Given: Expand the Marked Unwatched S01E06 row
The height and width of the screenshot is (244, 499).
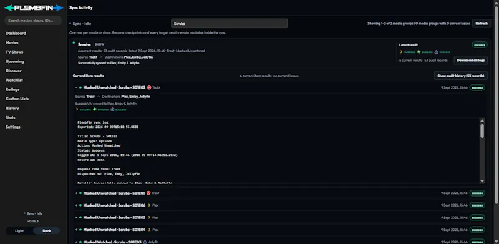Looking at the screenshot, I should point(76,205).
